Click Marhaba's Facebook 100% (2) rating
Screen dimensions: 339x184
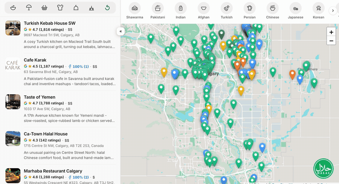coord(78,177)
